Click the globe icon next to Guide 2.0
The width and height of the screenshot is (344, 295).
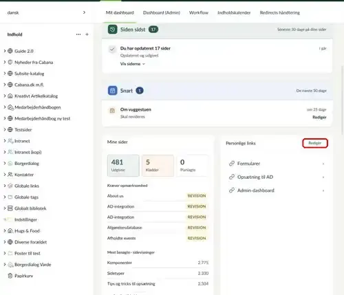[x=10, y=51]
